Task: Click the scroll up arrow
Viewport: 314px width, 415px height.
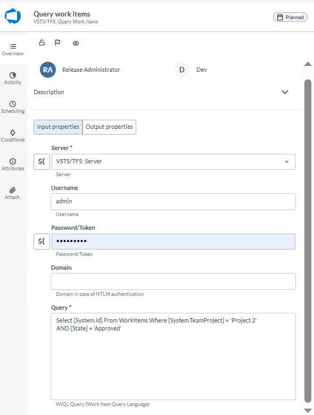Action: click(x=308, y=64)
